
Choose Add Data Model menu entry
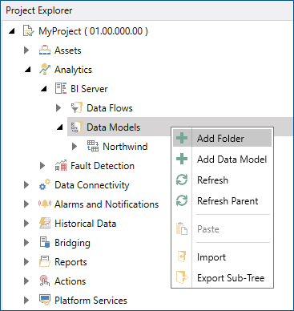click(x=222, y=159)
